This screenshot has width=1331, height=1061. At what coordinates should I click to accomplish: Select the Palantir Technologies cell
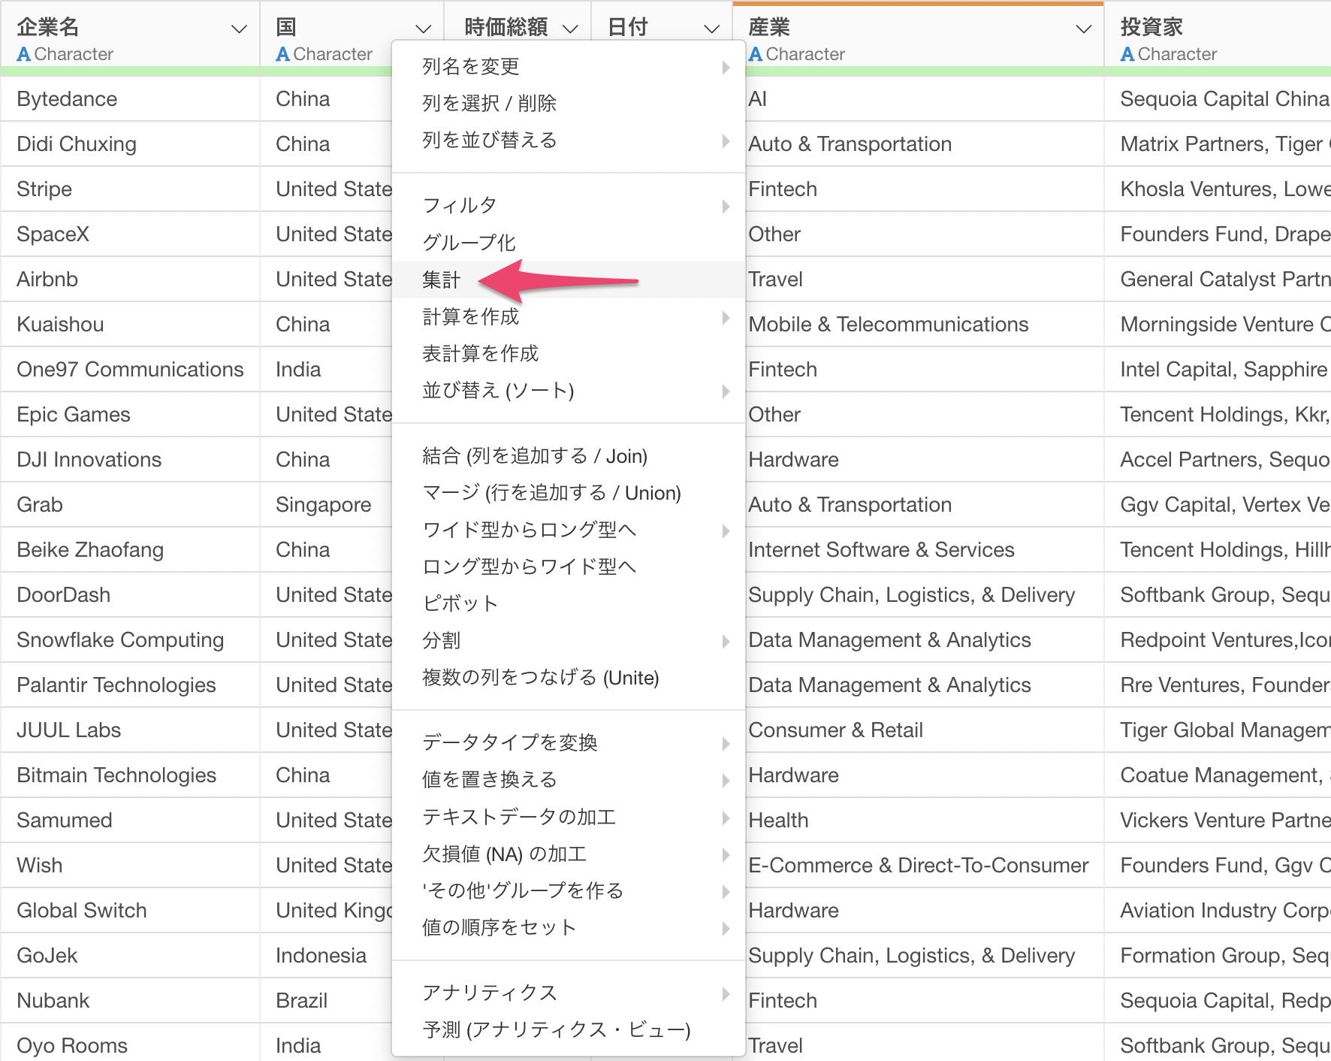(130, 685)
